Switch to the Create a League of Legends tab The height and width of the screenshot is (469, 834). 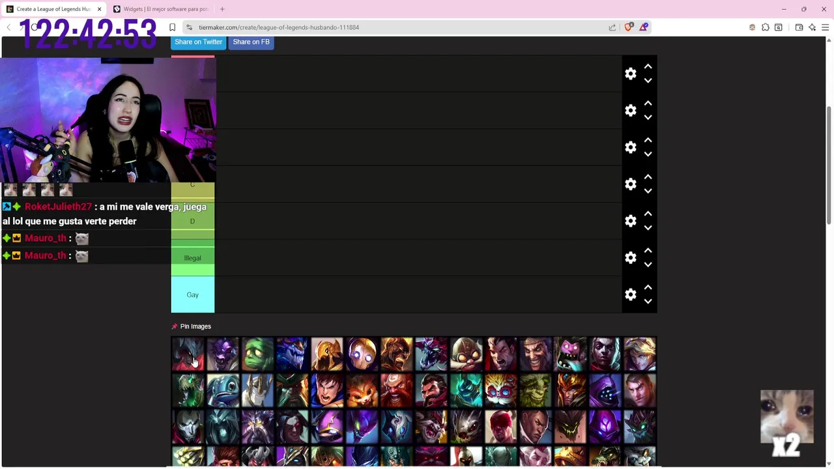pos(53,9)
